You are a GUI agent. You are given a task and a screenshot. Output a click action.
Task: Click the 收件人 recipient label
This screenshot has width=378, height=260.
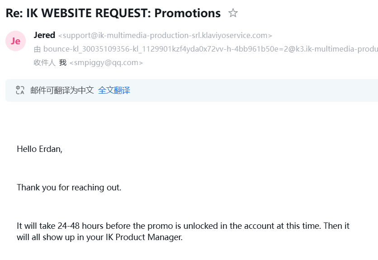[x=45, y=63]
